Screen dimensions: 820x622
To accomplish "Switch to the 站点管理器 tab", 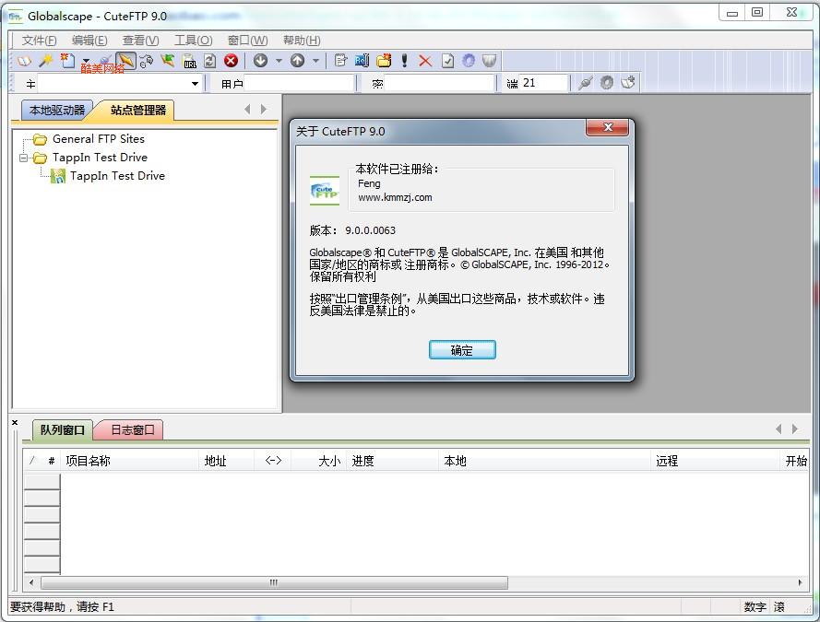I will (137, 111).
